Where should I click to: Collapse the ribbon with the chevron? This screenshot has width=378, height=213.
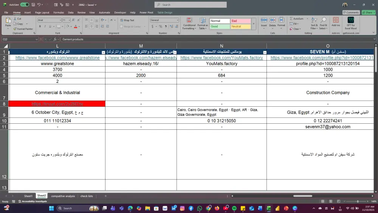pyautogui.click(x=373, y=33)
